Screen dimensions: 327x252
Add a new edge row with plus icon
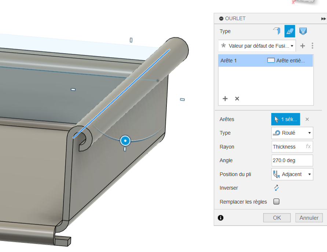point(225,99)
